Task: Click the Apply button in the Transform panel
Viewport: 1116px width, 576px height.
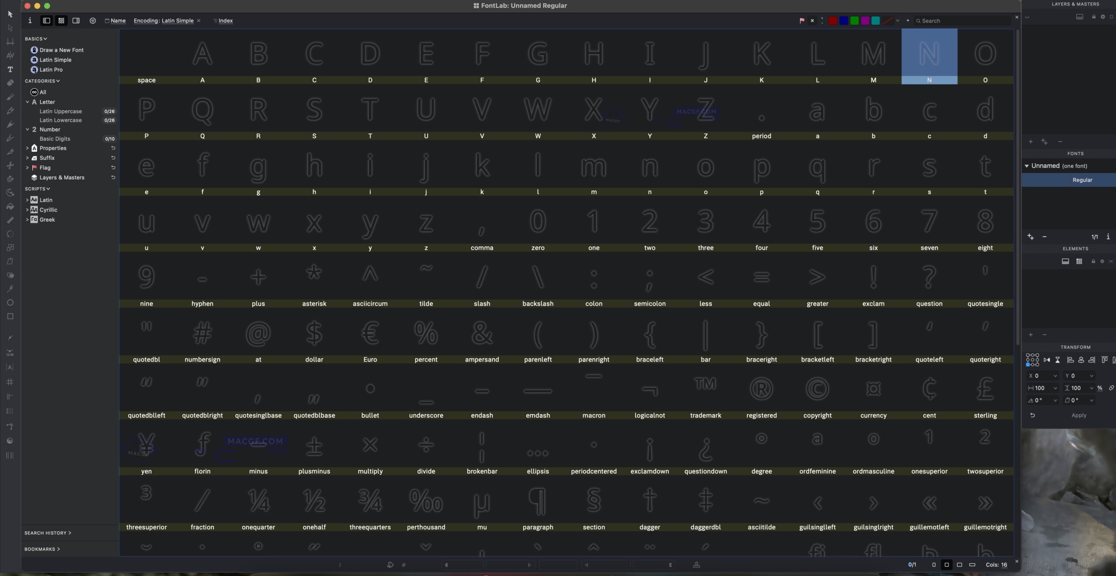Action: click(1080, 416)
